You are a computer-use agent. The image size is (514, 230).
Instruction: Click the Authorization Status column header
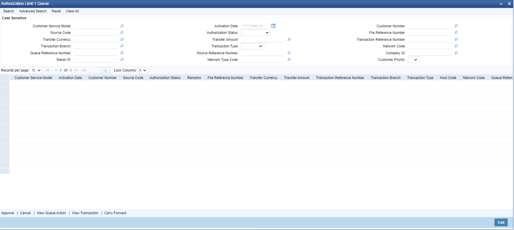click(x=165, y=78)
